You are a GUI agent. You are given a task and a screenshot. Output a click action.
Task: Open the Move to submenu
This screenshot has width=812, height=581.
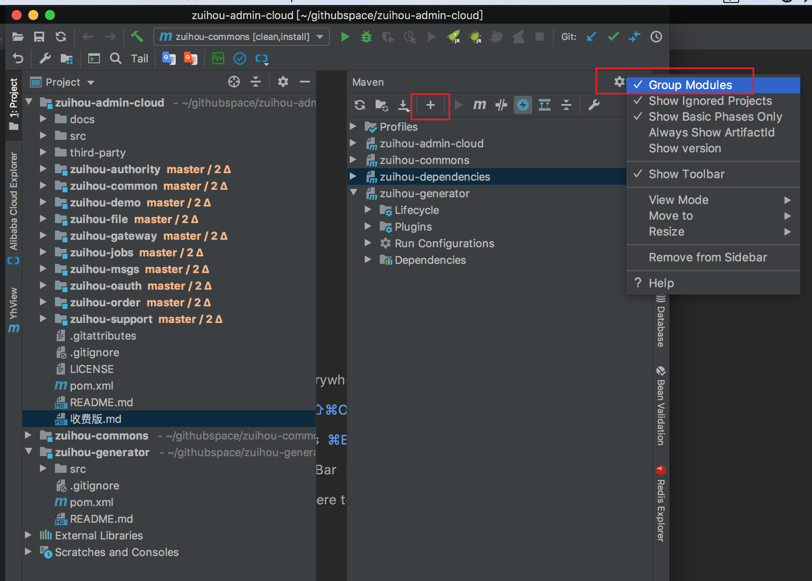pos(713,216)
